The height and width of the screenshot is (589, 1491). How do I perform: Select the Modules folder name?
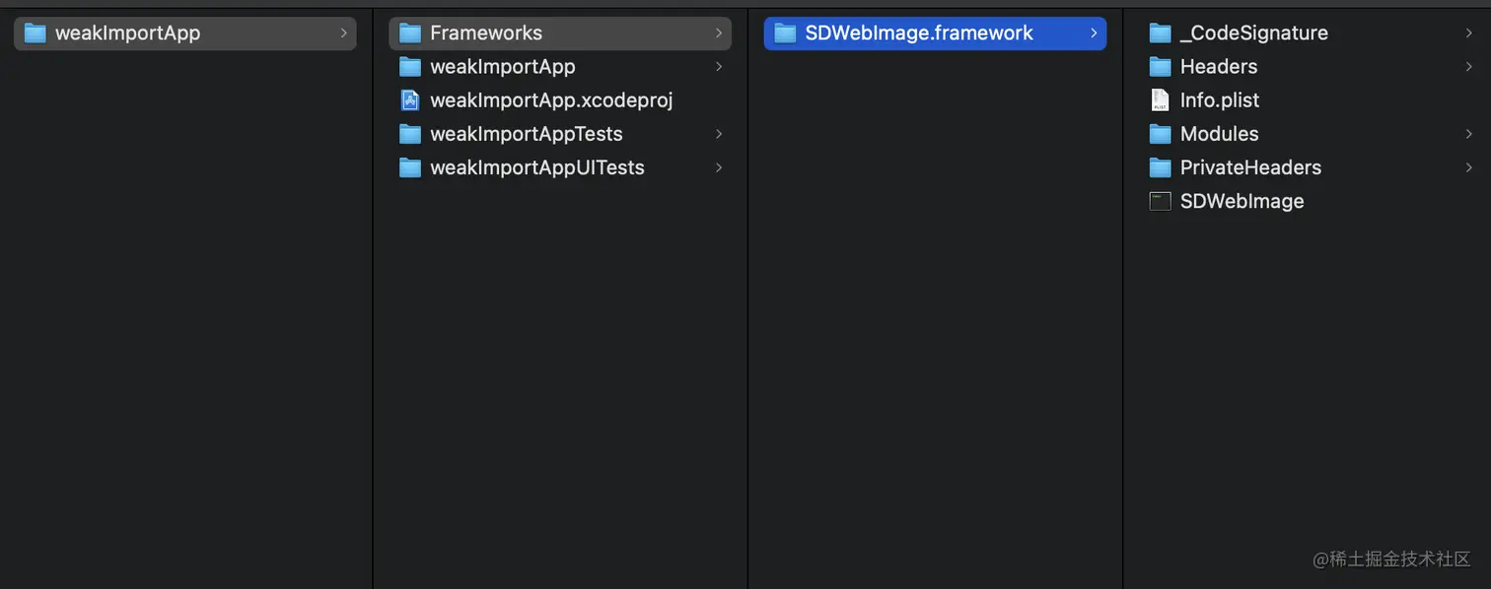1219,134
